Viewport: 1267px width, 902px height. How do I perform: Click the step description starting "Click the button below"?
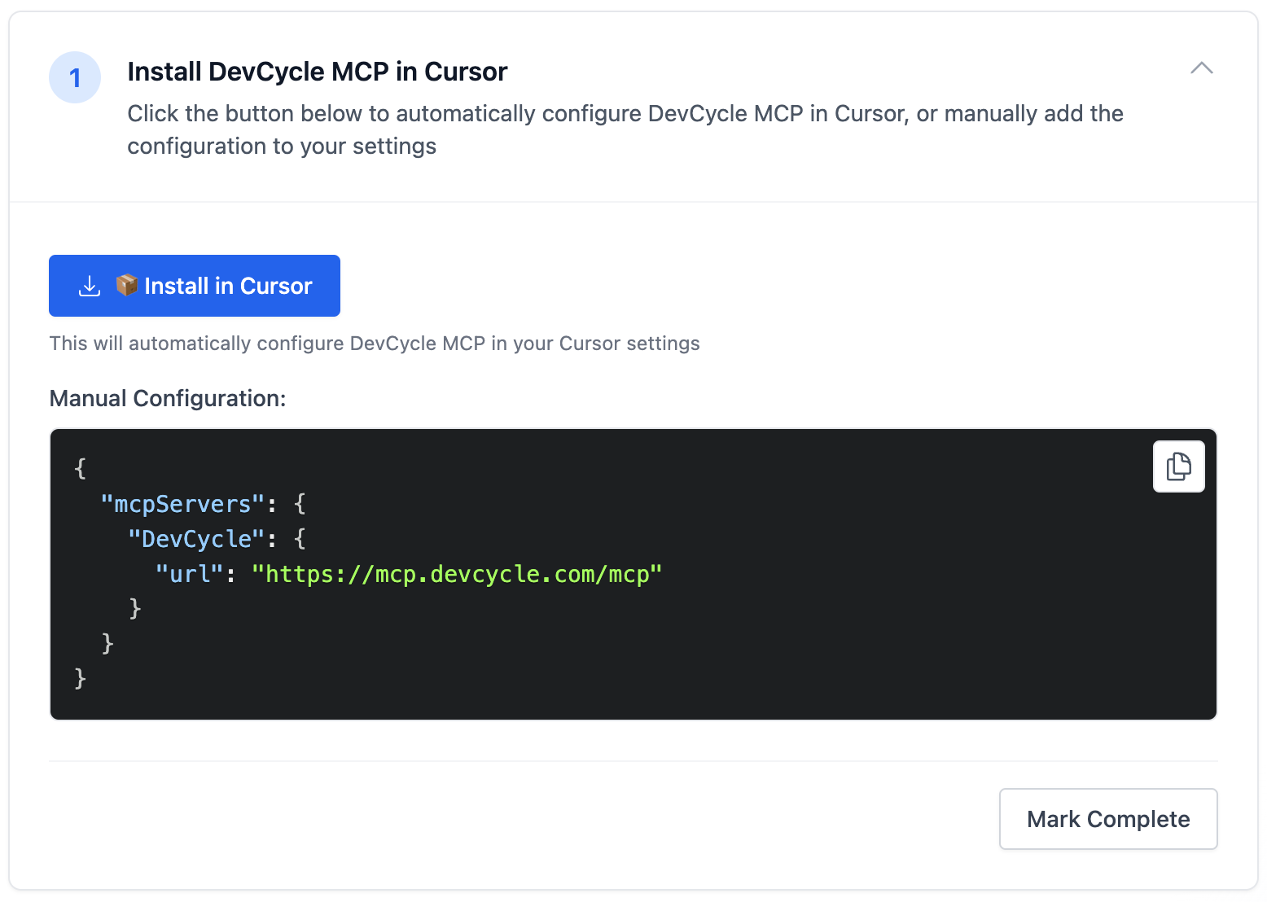point(625,129)
